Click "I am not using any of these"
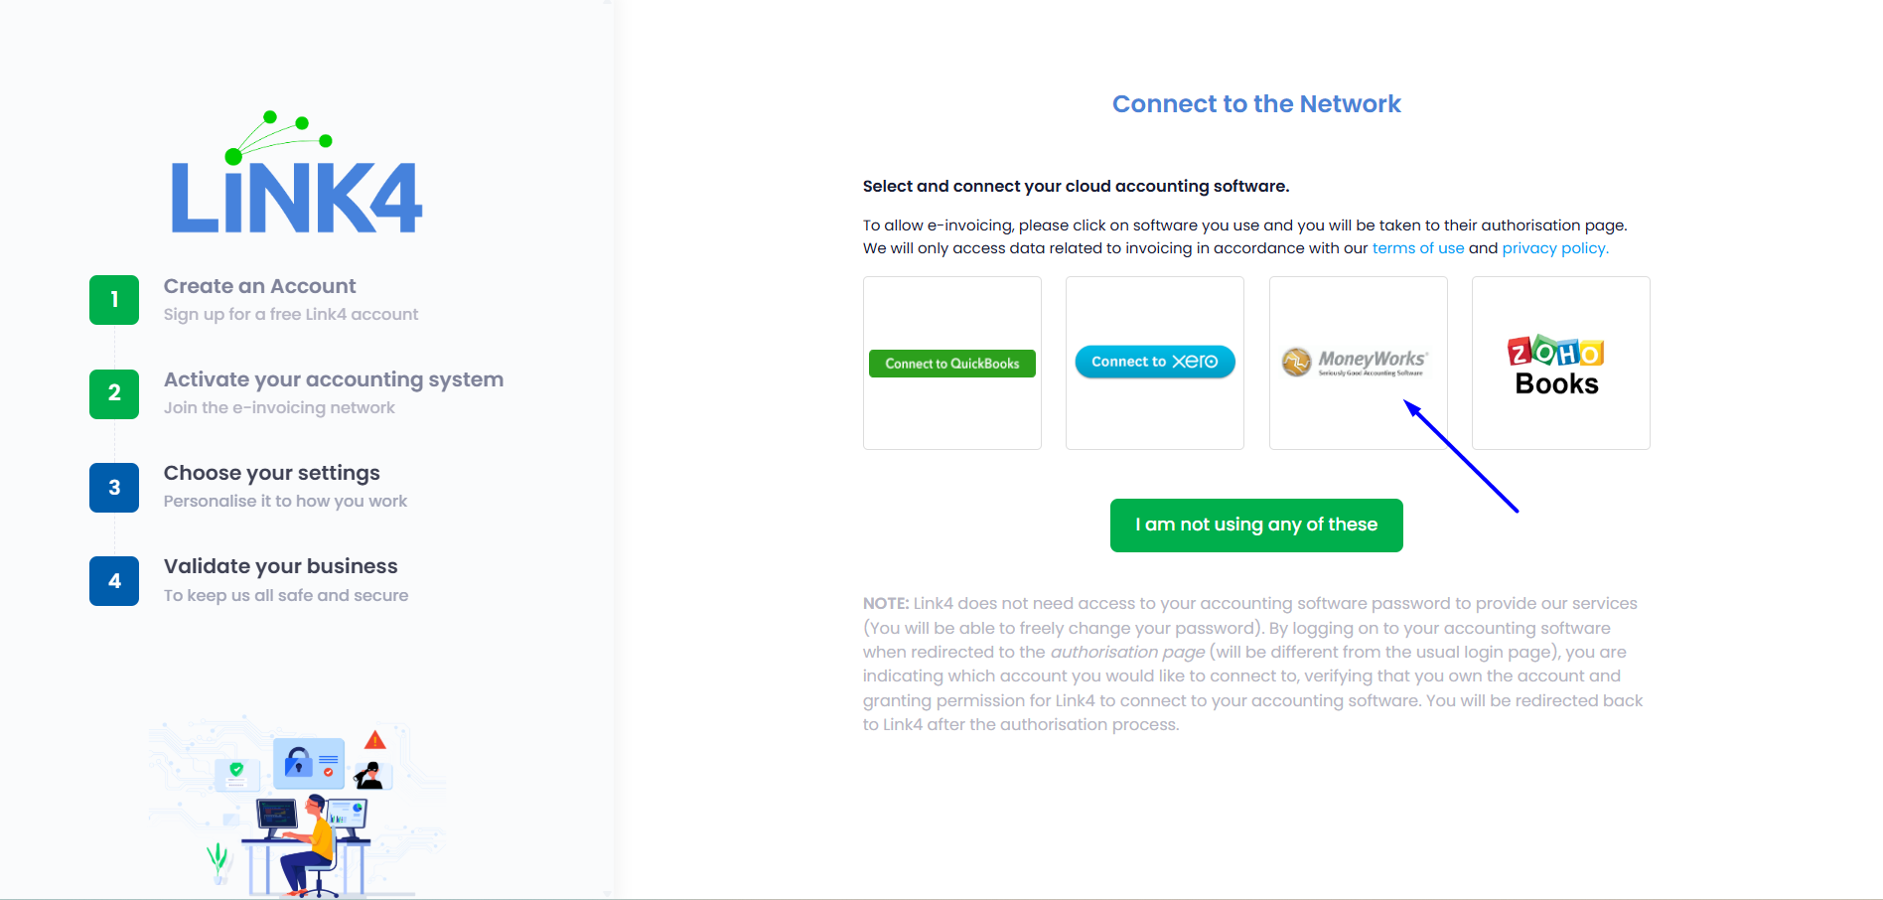 tap(1256, 525)
